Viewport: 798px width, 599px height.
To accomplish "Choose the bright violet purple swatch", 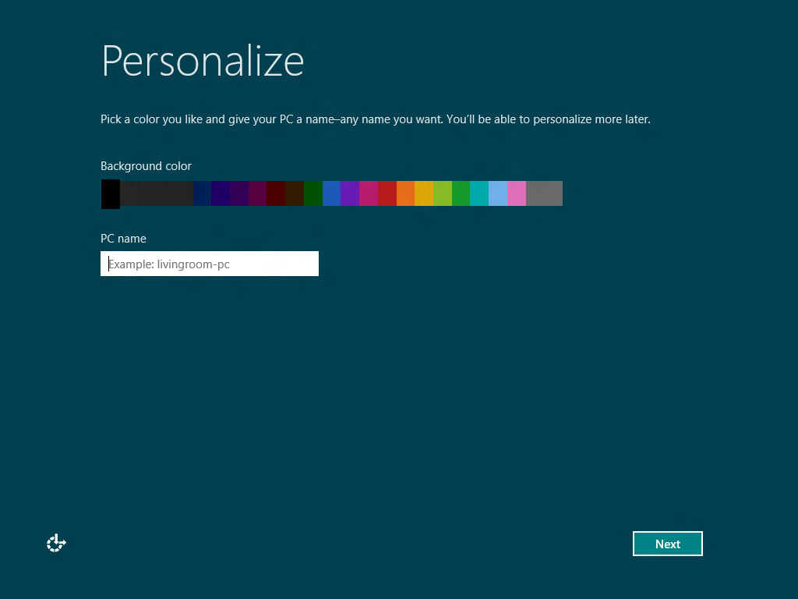I will [x=350, y=193].
